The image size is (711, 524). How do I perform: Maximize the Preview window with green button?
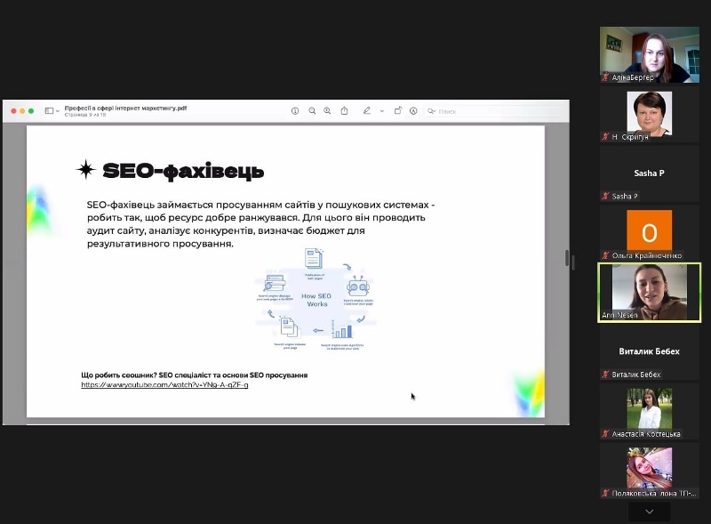[x=31, y=111]
